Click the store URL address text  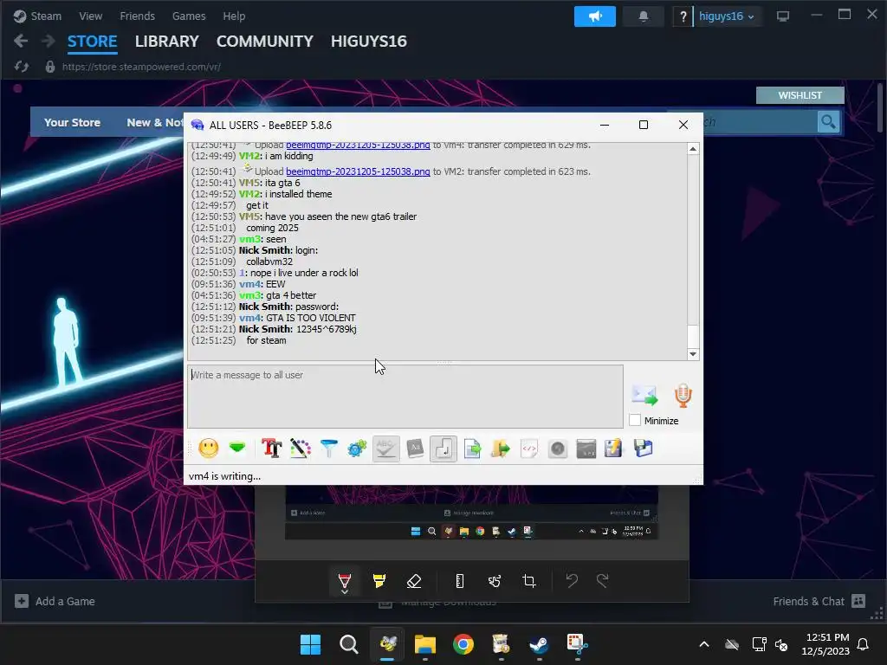click(x=141, y=67)
